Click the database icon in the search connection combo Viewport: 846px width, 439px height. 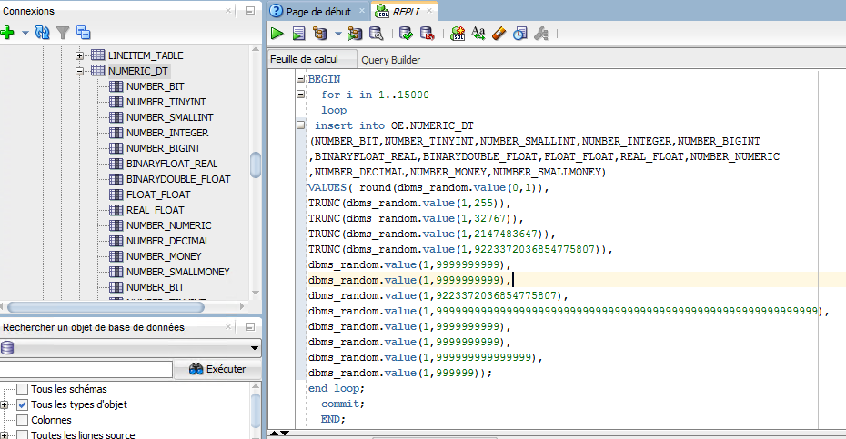pos(7,348)
